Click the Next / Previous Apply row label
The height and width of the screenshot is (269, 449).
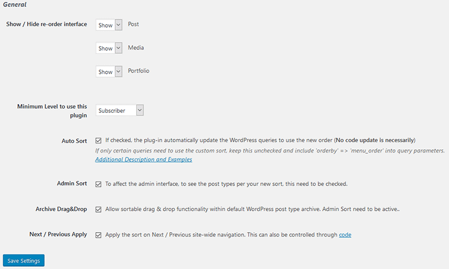(x=58, y=234)
